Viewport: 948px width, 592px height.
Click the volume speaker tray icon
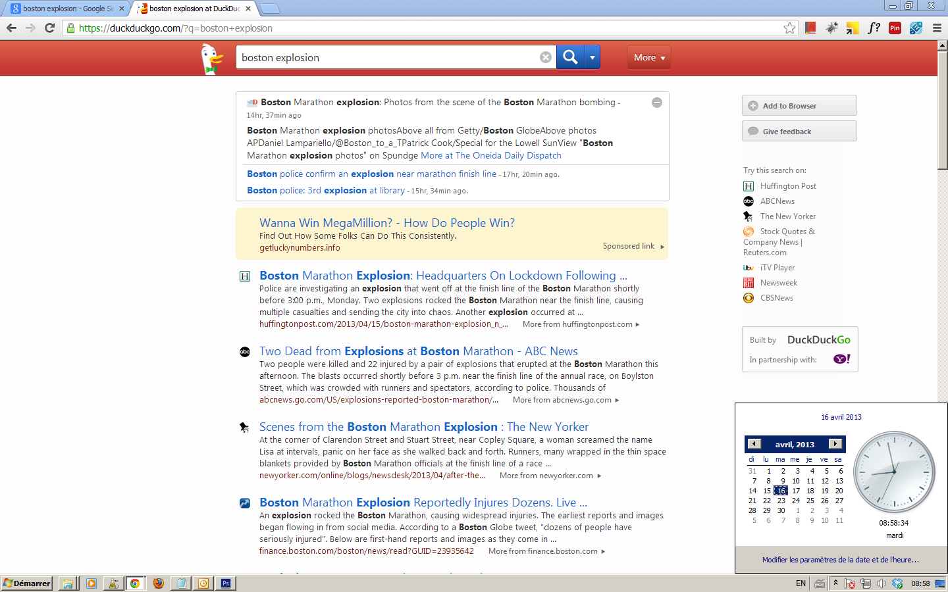click(x=882, y=583)
